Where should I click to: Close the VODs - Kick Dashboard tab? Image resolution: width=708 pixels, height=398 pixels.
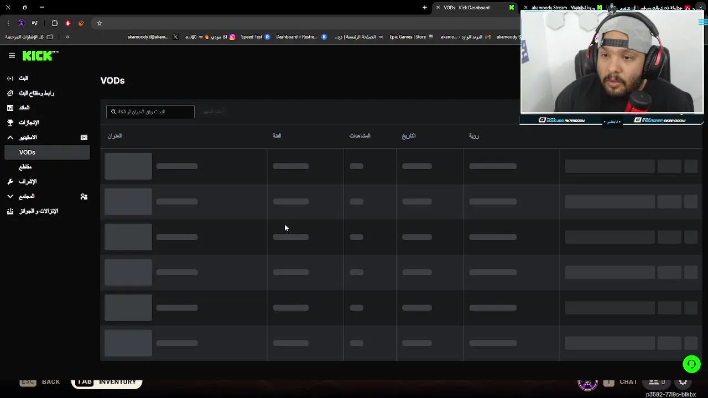pyautogui.click(x=438, y=8)
